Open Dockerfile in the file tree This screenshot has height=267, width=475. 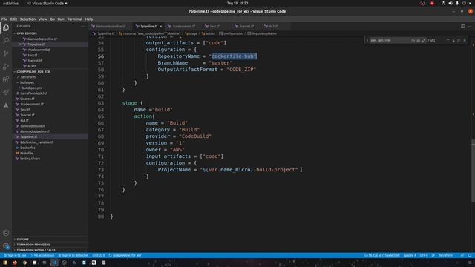(x=27, y=148)
